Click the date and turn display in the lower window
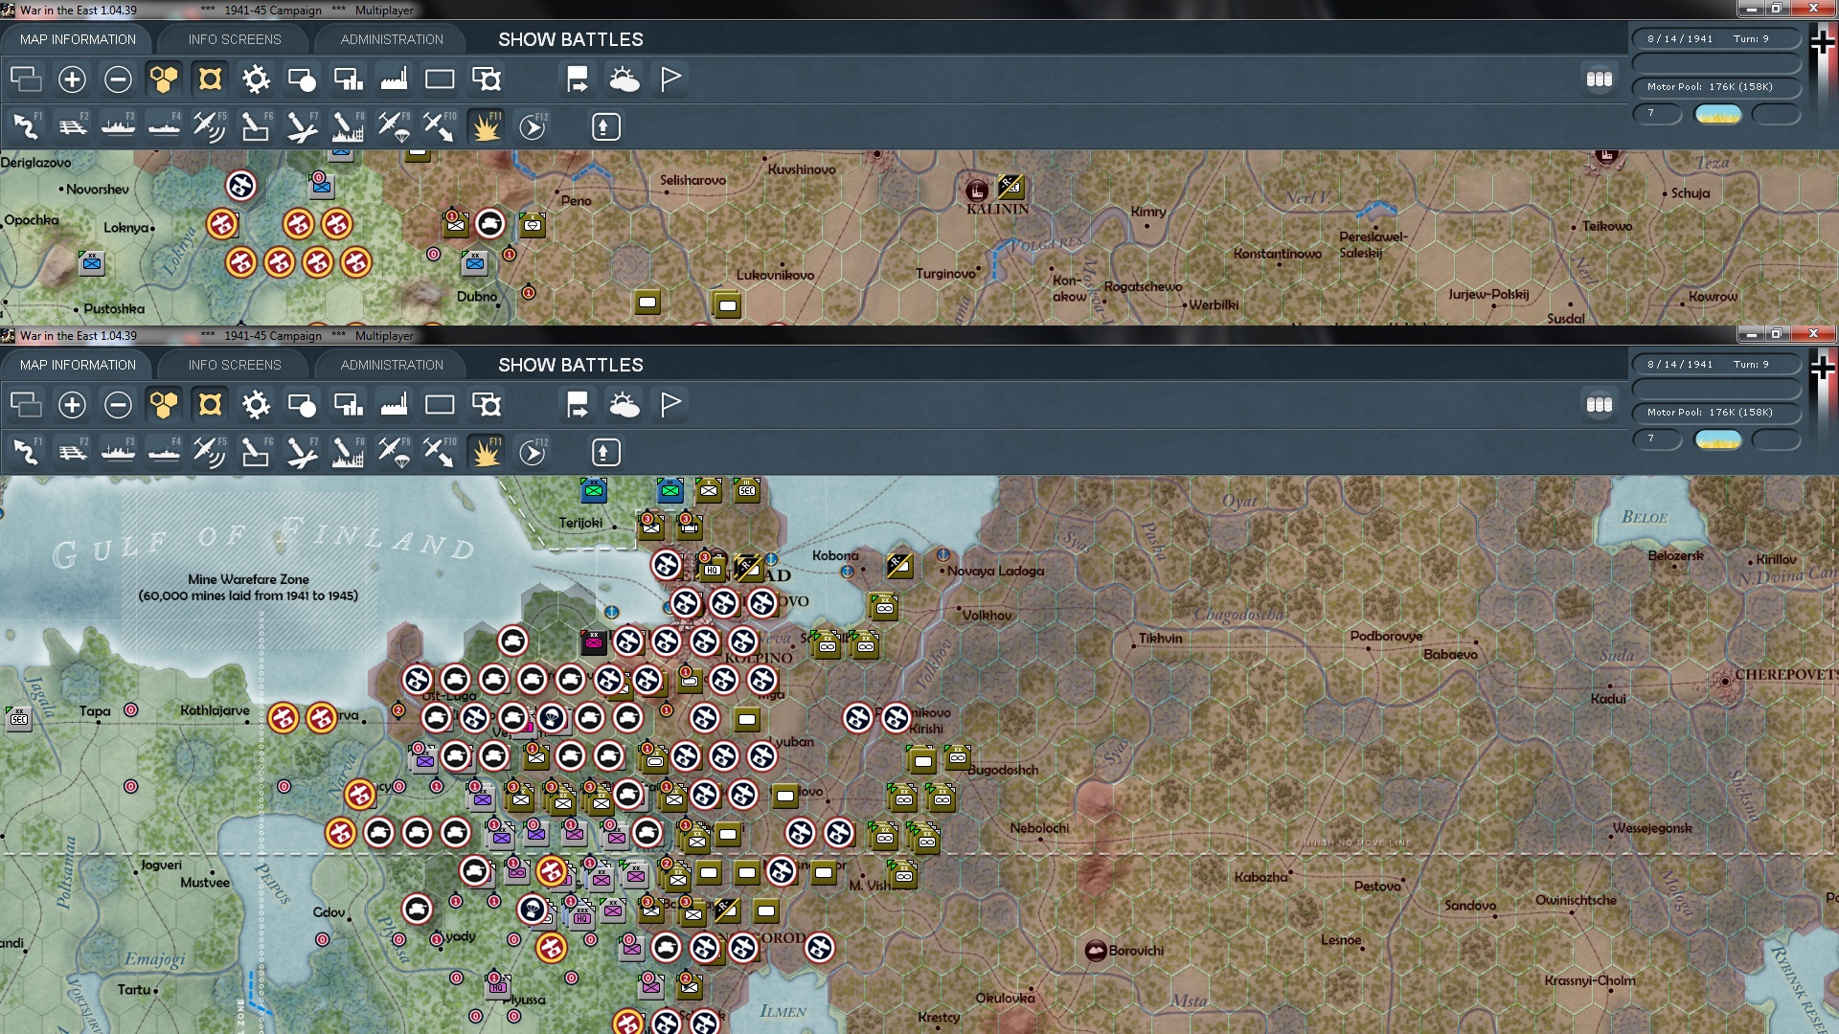Image resolution: width=1839 pixels, height=1034 pixels. pos(1716,365)
